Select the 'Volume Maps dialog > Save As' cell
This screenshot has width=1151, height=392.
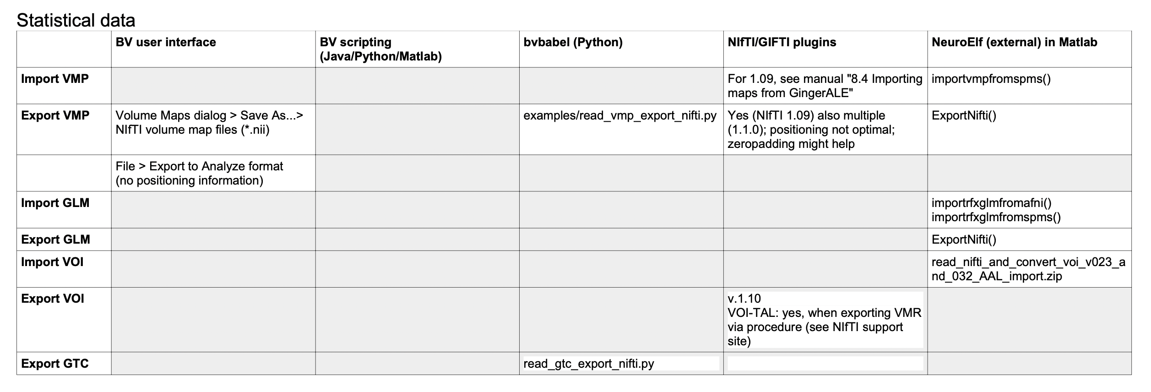click(213, 129)
